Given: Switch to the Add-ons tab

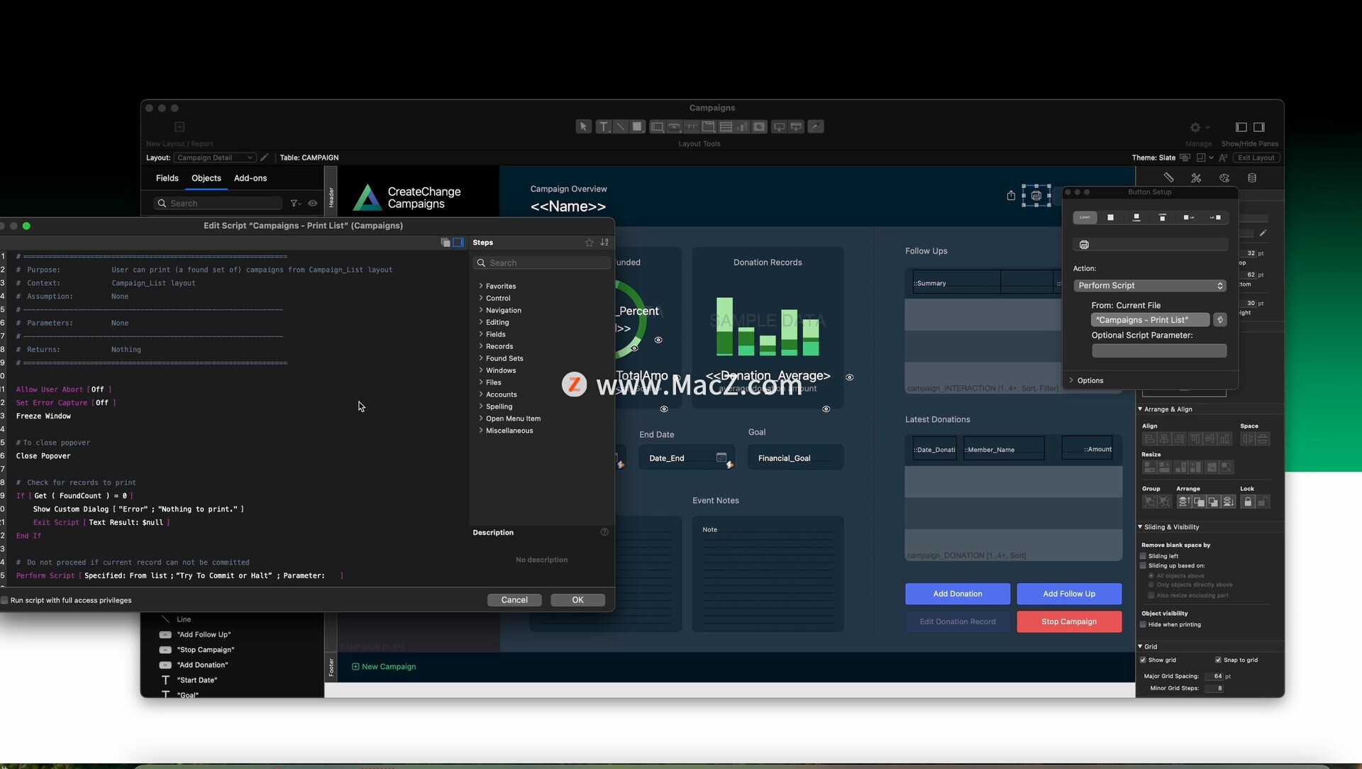Looking at the screenshot, I should coord(250,178).
